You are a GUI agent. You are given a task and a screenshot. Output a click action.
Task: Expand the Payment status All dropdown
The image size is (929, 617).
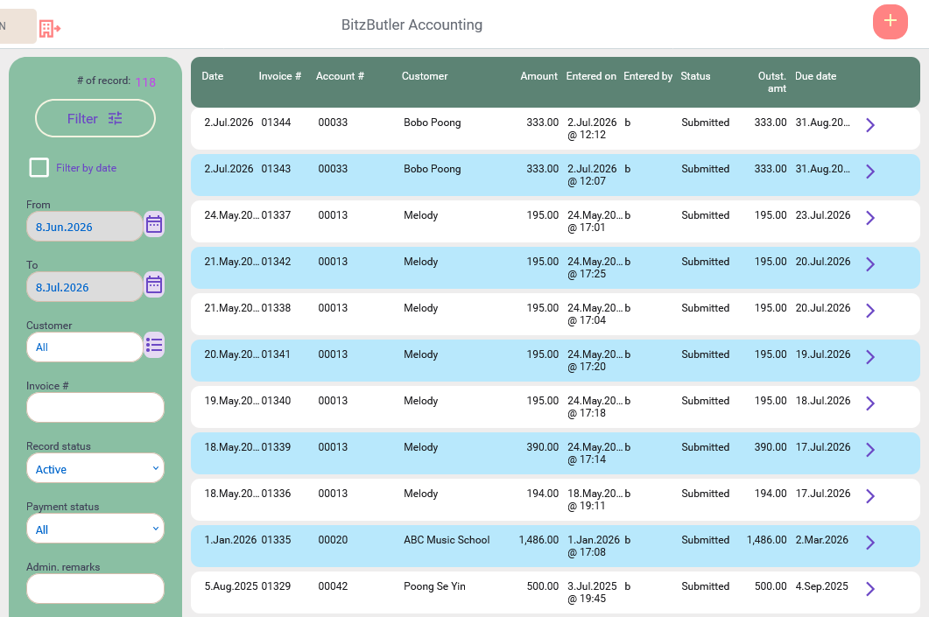pos(95,529)
